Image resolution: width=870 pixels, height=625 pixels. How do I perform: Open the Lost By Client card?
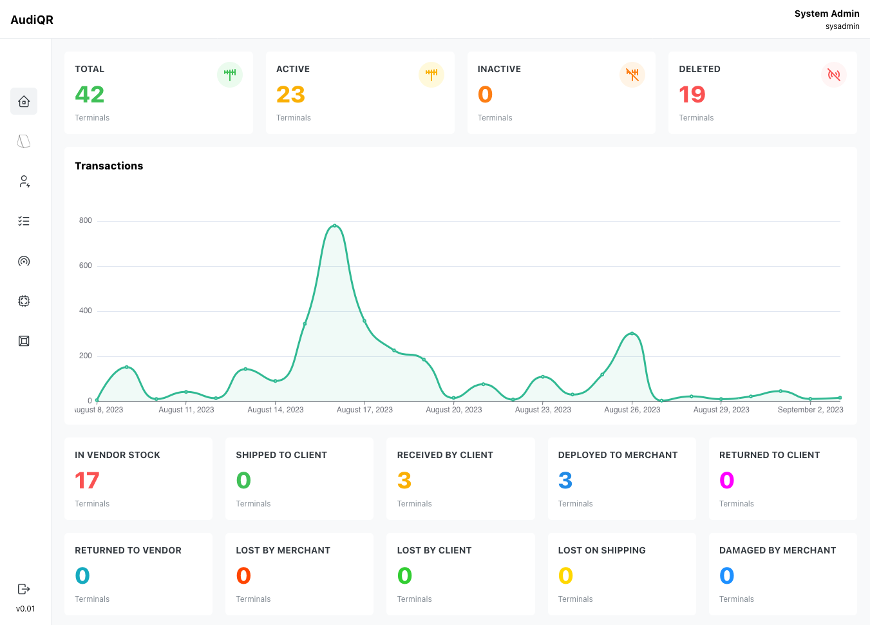pos(460,574)
